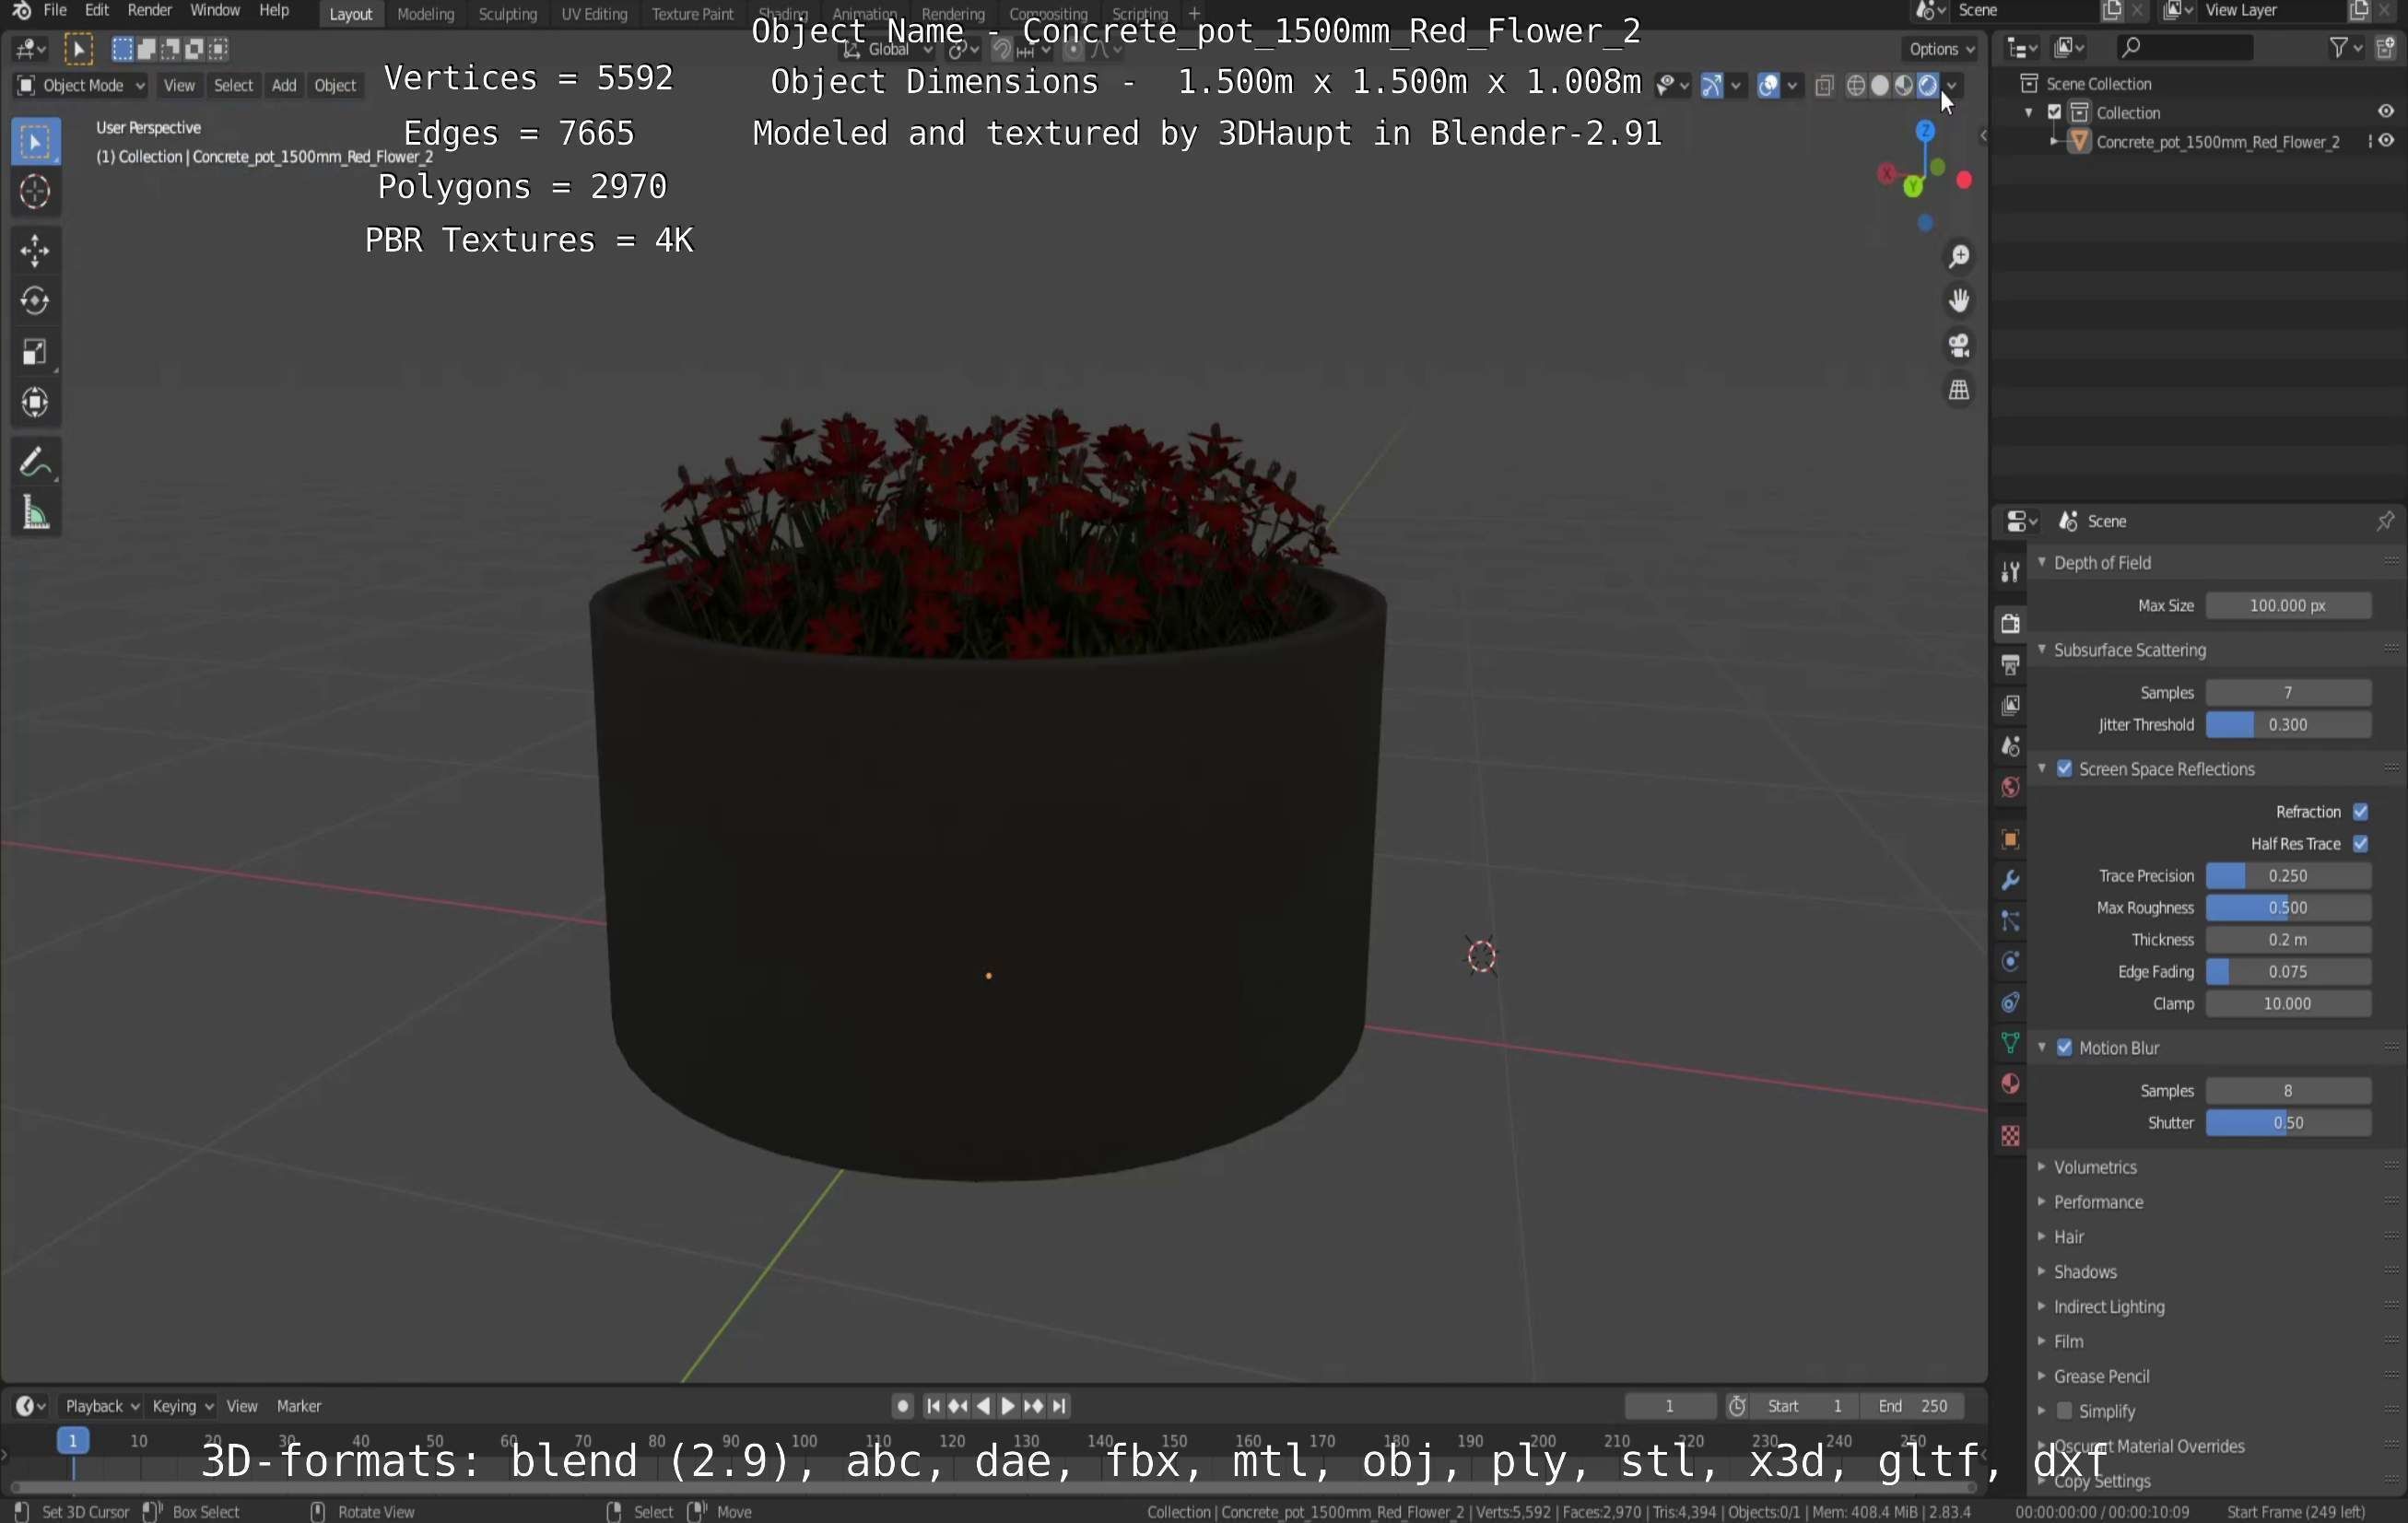2408x1523 pixels.
Task: Adjust the Max Roughness slider
Action: click(x=2288, y=908)
